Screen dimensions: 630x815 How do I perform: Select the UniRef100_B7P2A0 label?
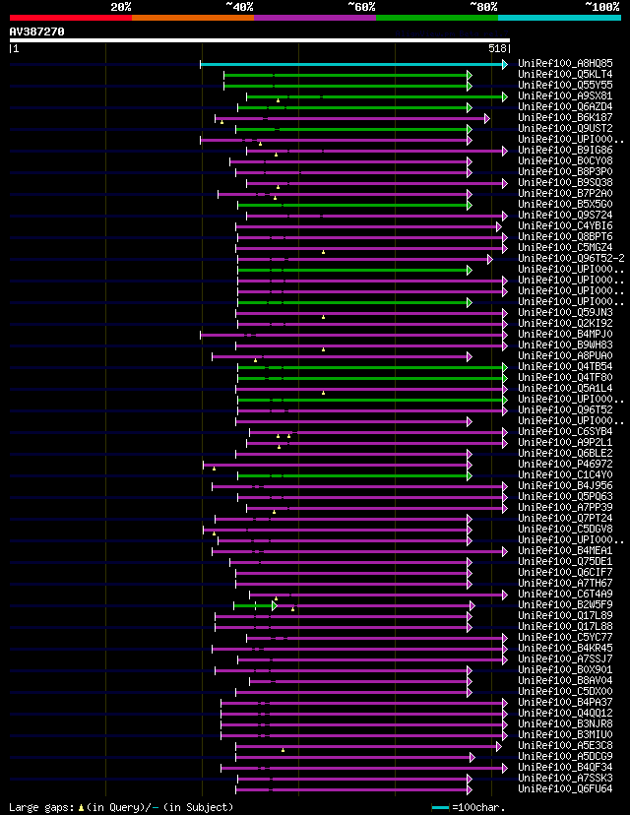point(566,193)
